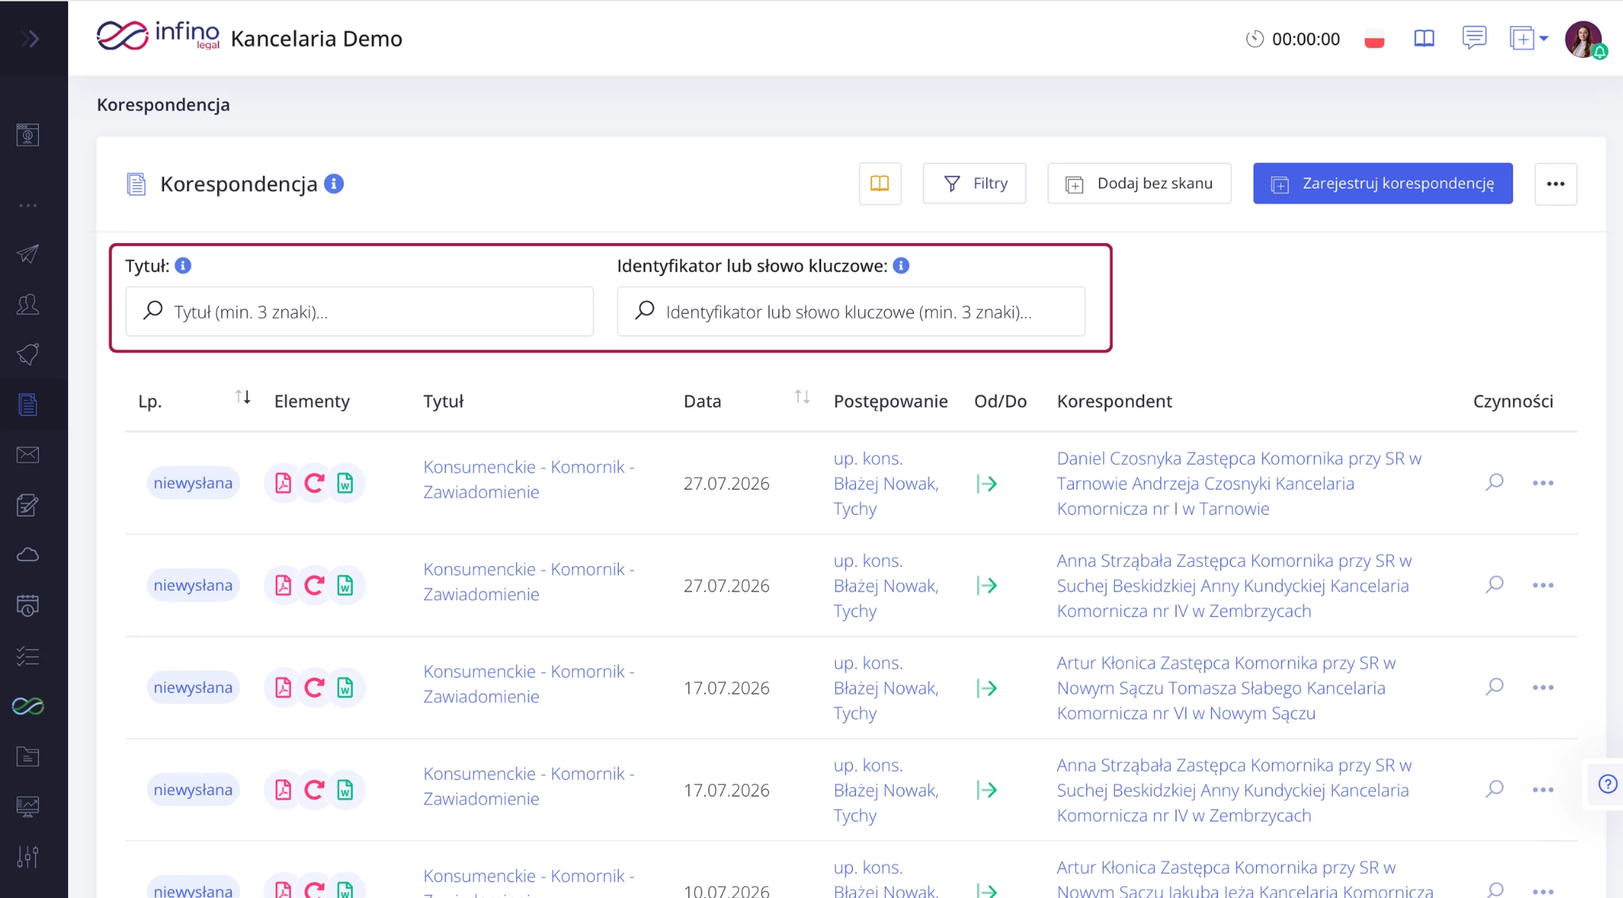Open PDF in 27.07.2026 Anna Strząbała row
The image size is (1623, 898).
point(283,585)
